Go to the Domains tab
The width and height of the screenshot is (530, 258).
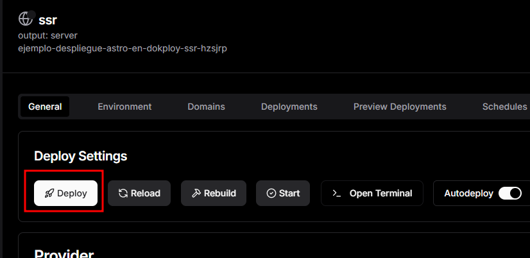(206, 107)
